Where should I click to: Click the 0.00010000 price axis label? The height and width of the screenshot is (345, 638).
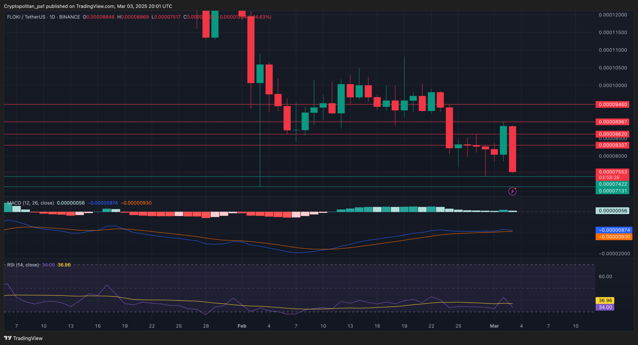(613, 85)
